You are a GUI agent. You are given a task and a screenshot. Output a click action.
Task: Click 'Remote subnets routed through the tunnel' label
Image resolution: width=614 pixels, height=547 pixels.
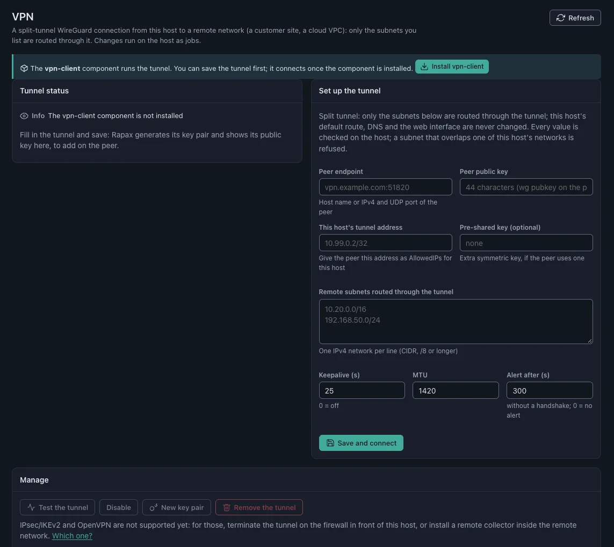tap(386, 292)
